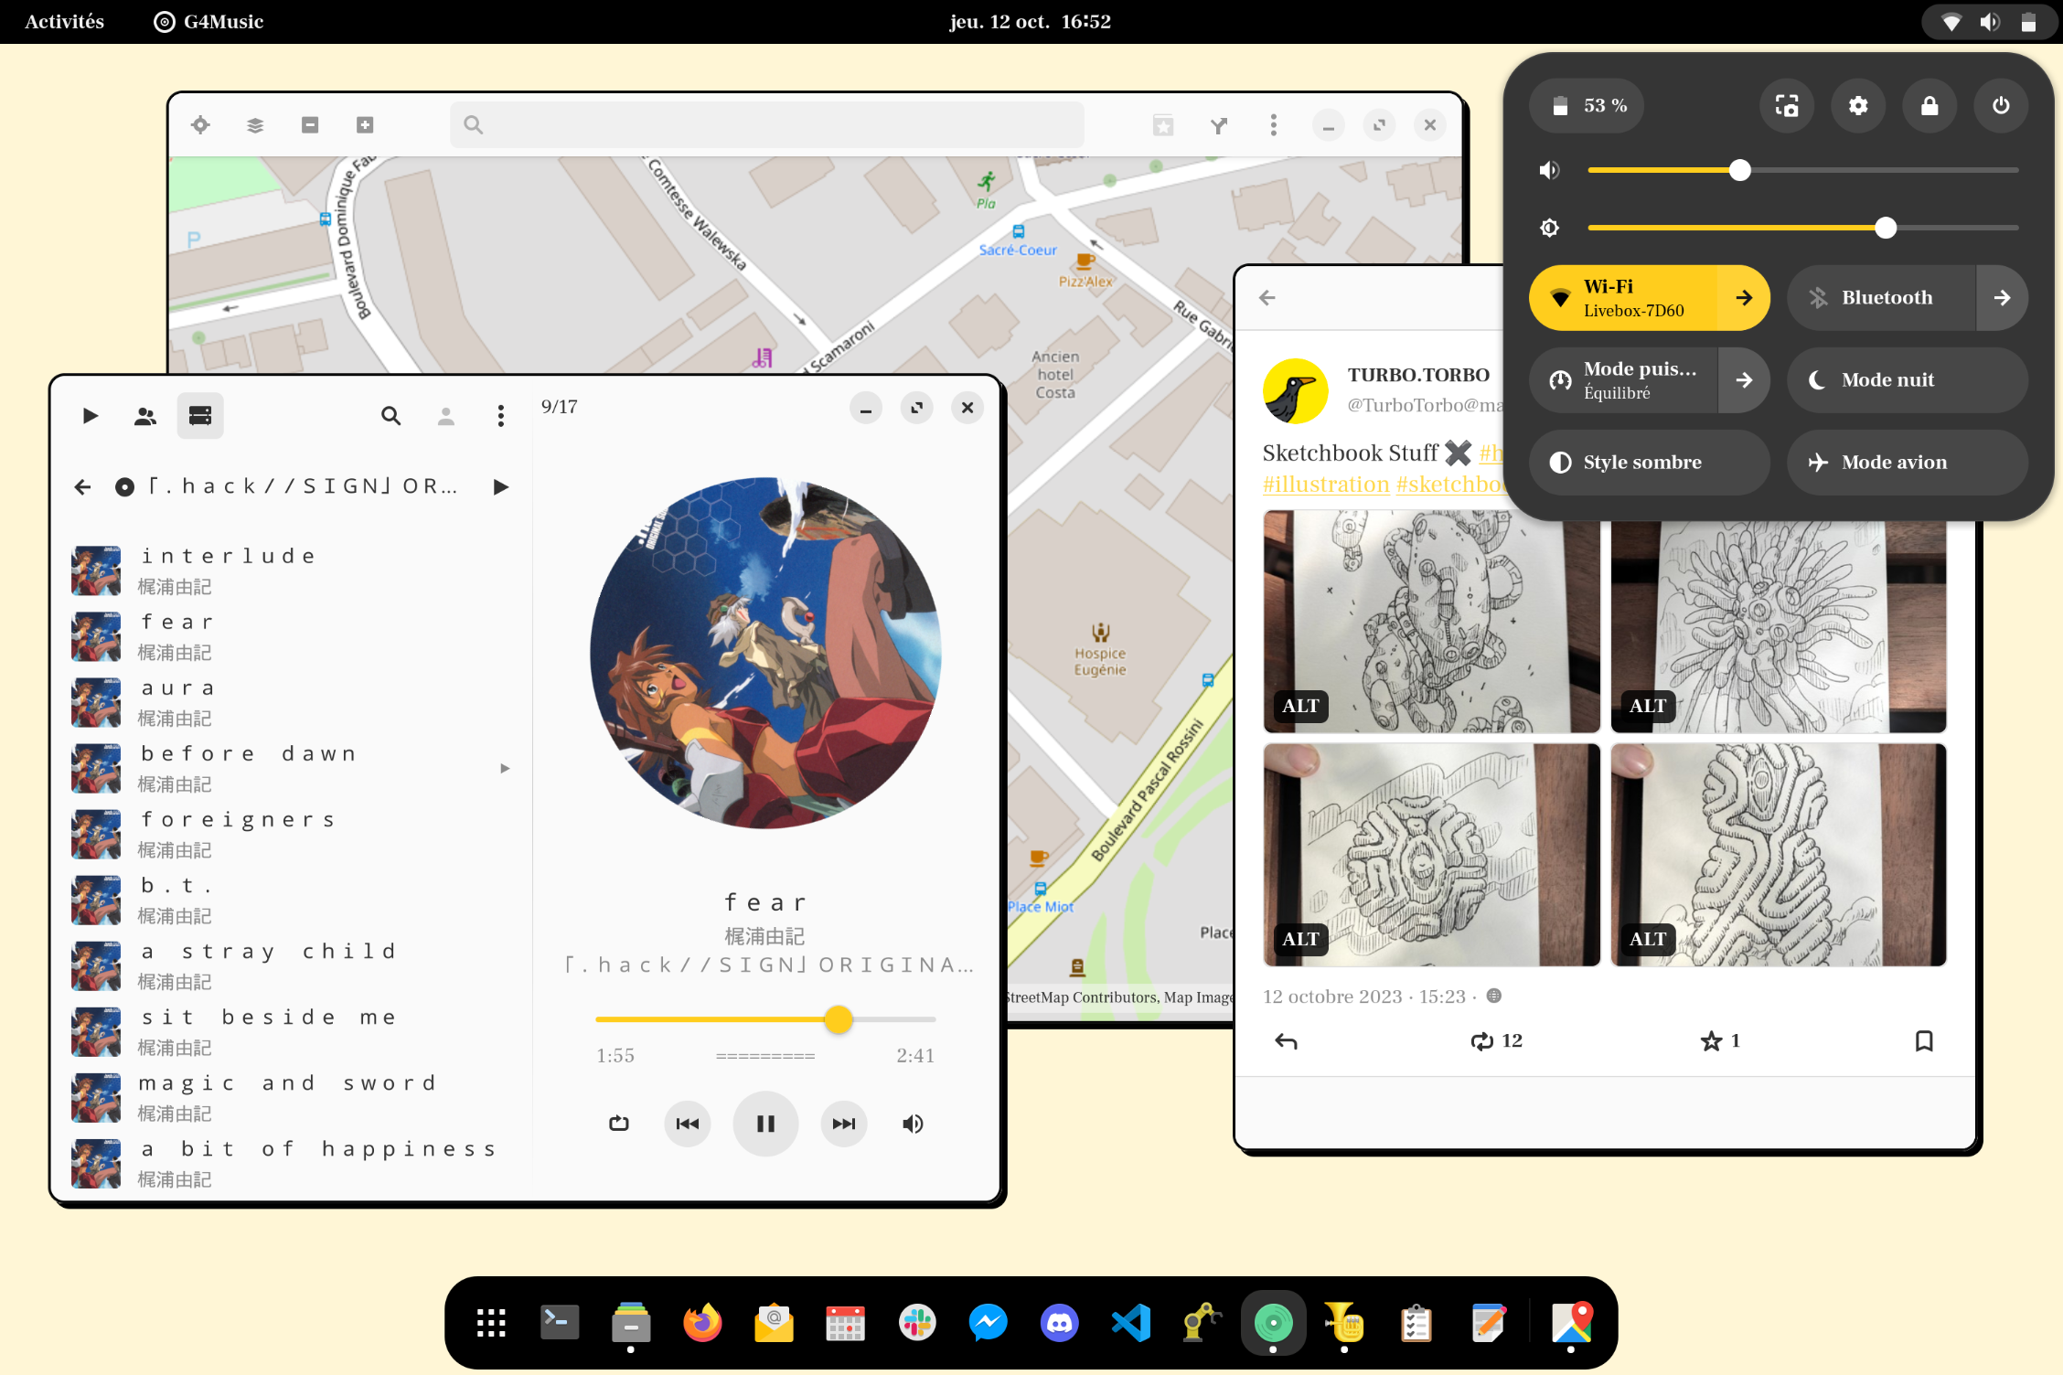The image size is (2063, 1375).
Task: Open the Activités overview
Action: (x=64, y=22)
